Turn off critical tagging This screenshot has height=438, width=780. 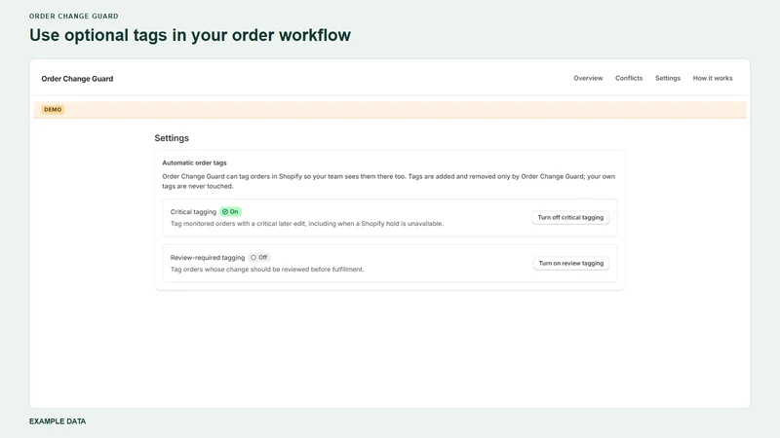point(570,217)
